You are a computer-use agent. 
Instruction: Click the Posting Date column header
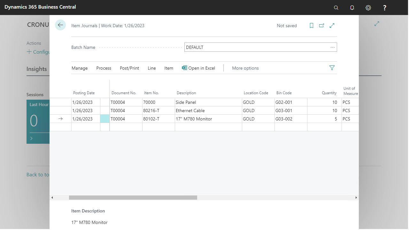pyautogui.click(x=84, y=93)
